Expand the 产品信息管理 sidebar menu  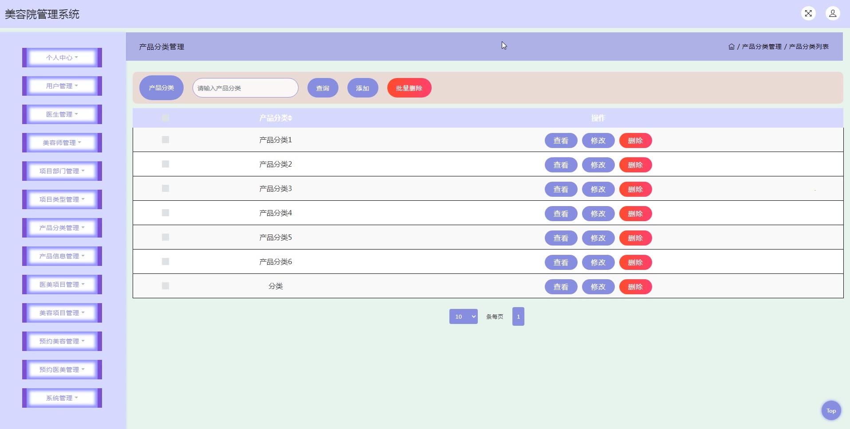62,256
